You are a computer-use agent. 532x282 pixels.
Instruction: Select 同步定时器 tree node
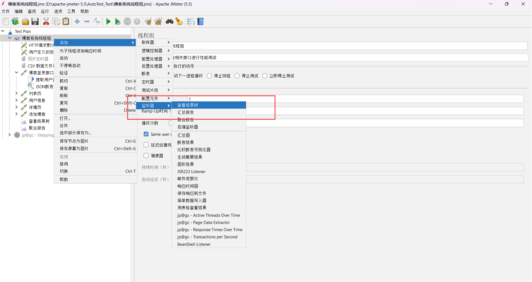click(x=38, y=59)
